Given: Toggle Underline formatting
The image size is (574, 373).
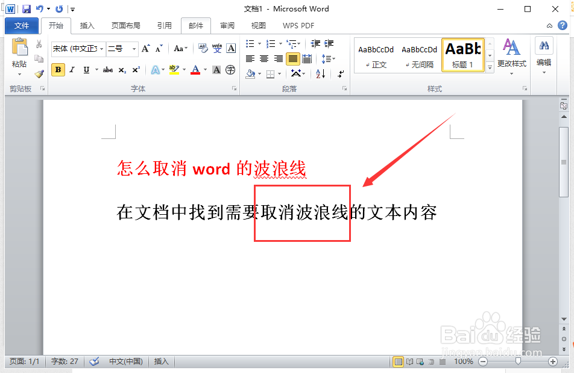Looking at the screenshot, I should click(86, 70).
